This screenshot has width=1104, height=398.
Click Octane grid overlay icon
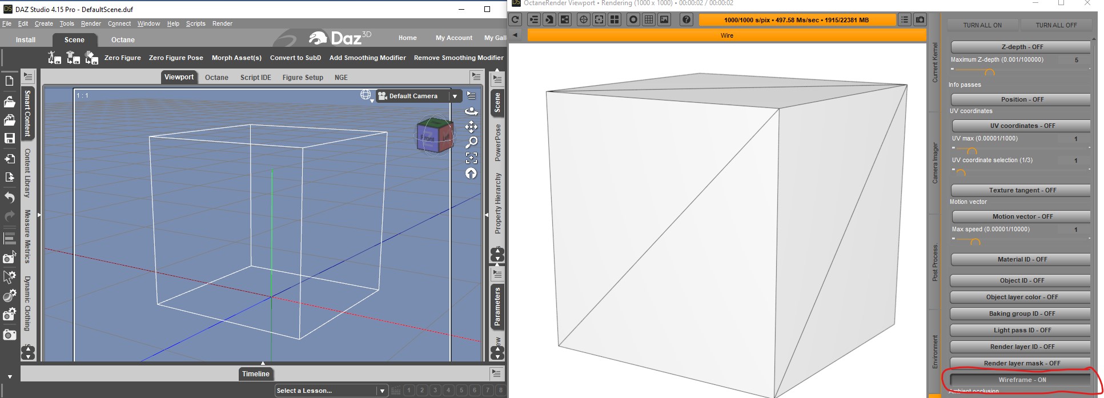click(649, 19)
